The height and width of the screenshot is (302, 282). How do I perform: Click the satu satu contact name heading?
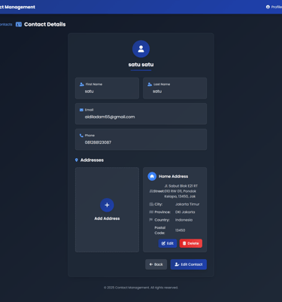(x=141, y=65)
